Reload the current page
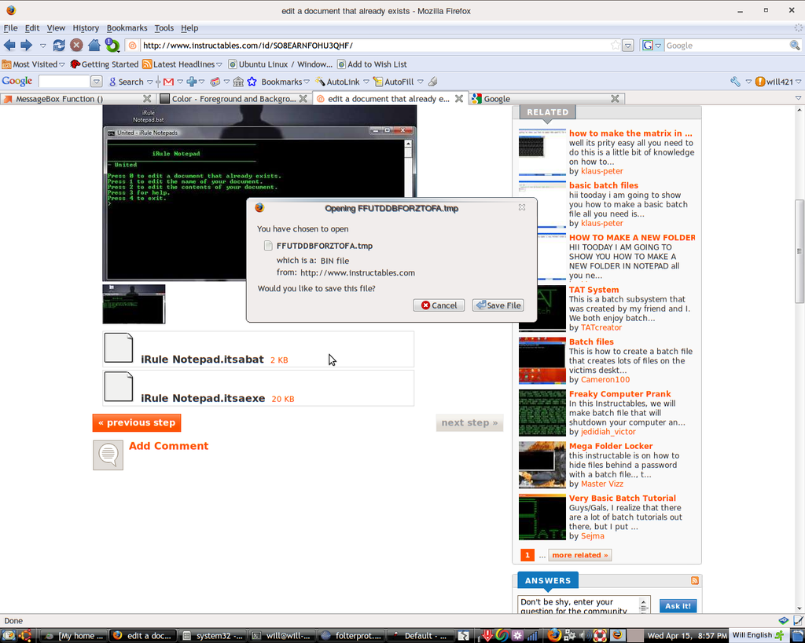Screen dimensions: 805x643 [59, 46]
